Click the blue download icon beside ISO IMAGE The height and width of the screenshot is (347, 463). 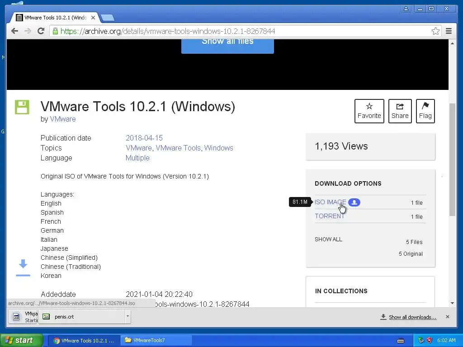pos(354,202)
